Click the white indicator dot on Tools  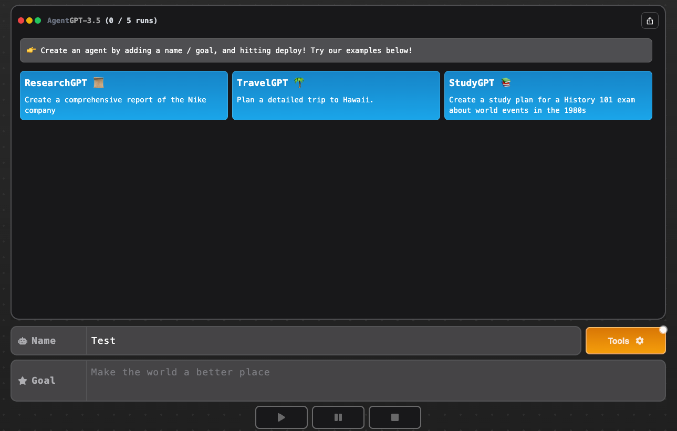click(x=663, y=330)
